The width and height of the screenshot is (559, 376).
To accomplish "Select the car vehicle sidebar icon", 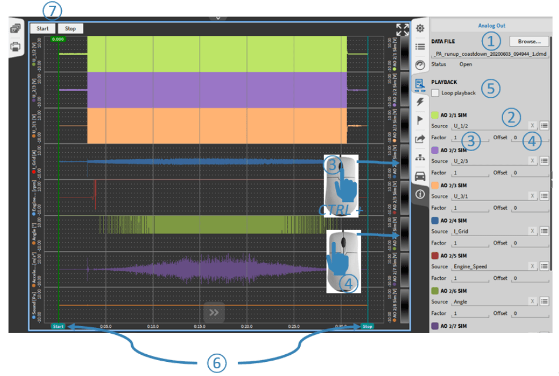I will click(420, 176).
